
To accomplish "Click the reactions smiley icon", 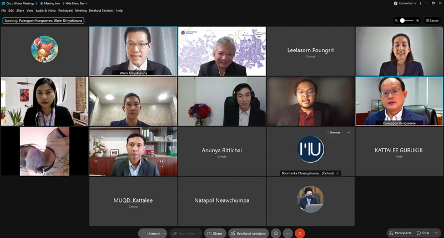I will (x=276, y=233).
